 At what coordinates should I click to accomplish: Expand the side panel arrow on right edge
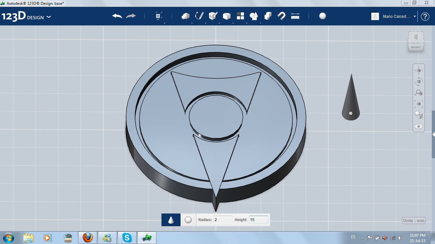coord(433,134)
